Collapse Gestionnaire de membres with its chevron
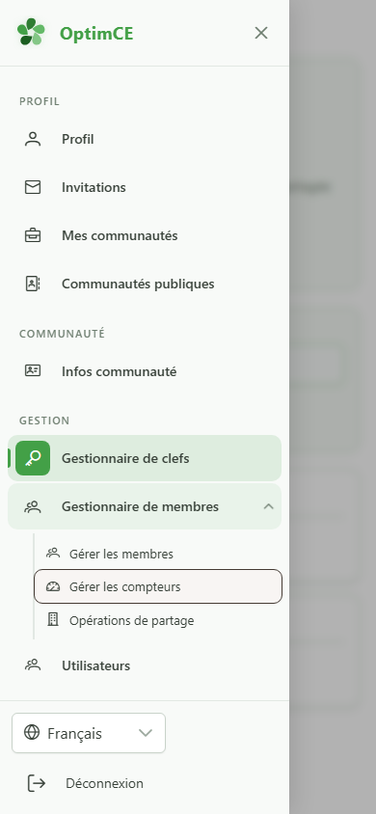 pos(268,506)
